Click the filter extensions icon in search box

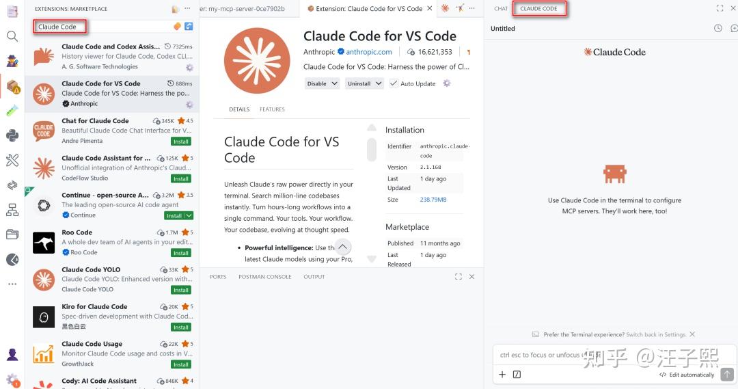tap(189, 27)
